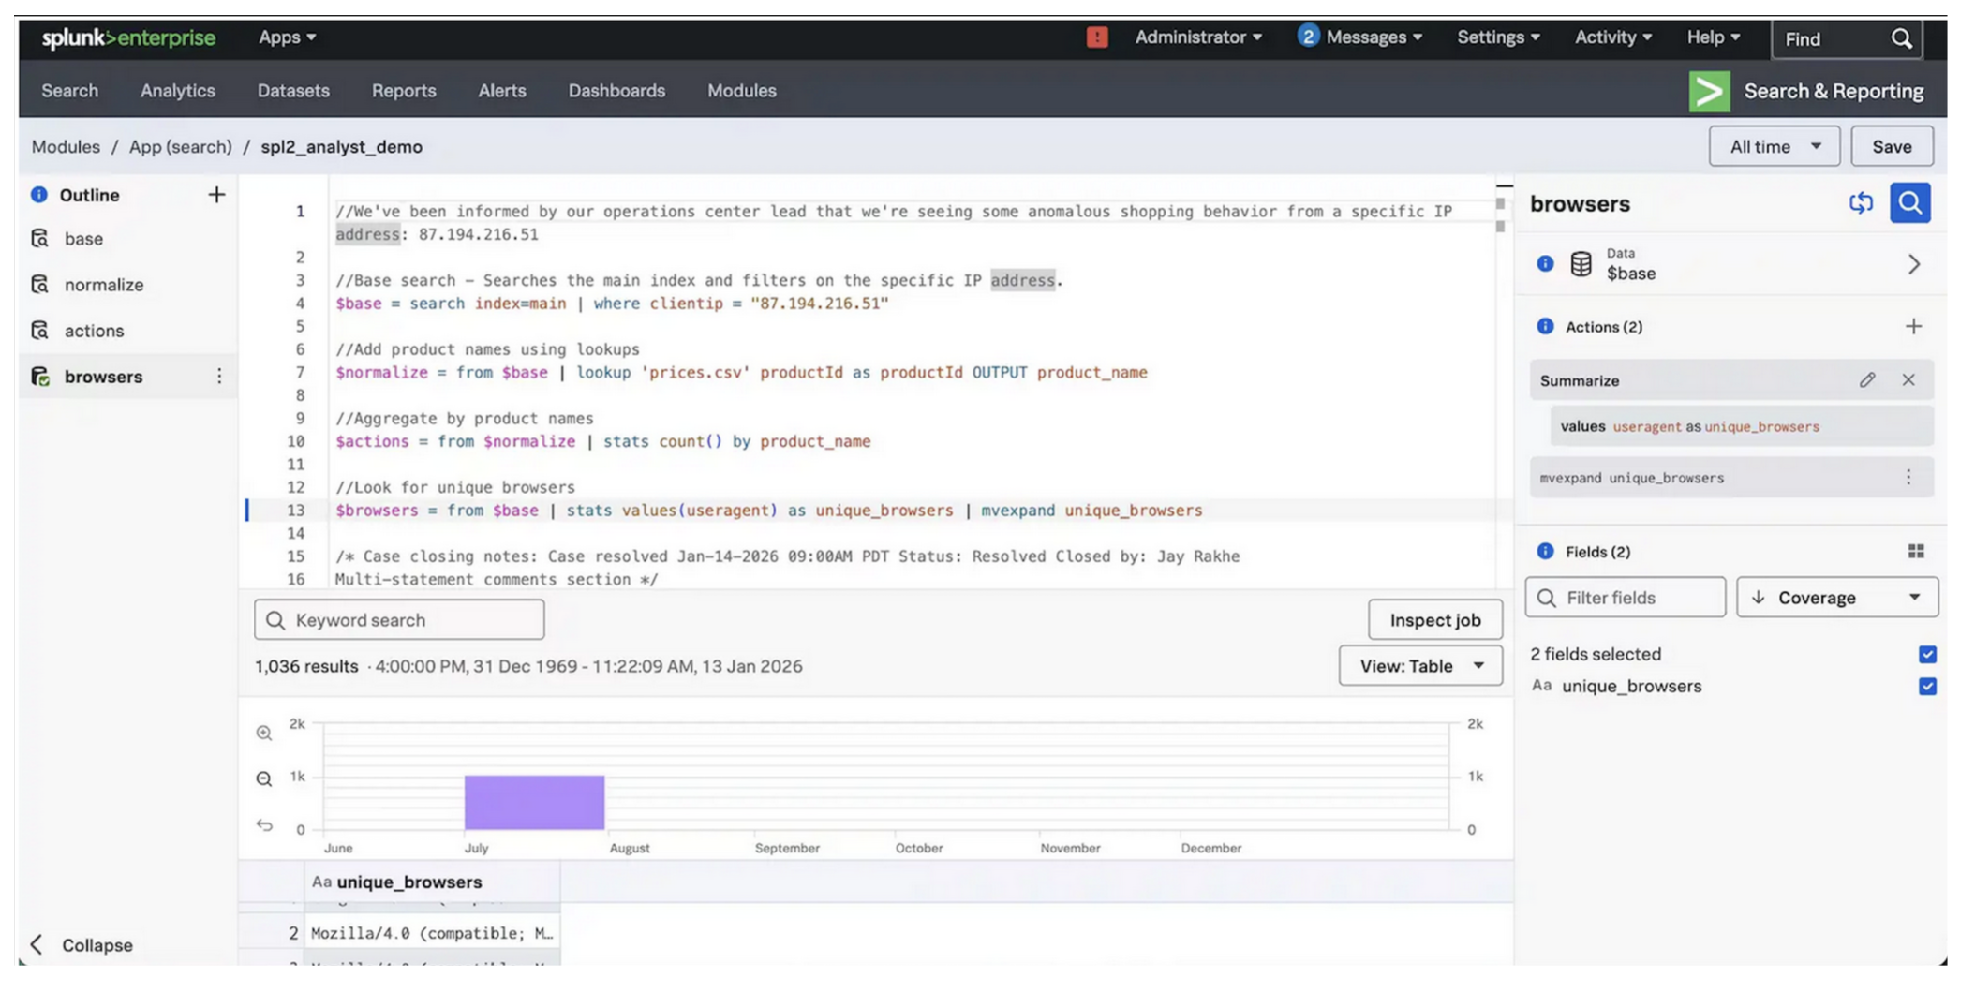
Task: Add a new outline item with plus
Action: [216, 195]
